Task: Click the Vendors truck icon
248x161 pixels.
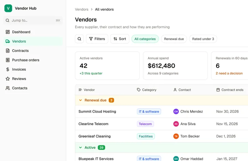Action: 7,41
